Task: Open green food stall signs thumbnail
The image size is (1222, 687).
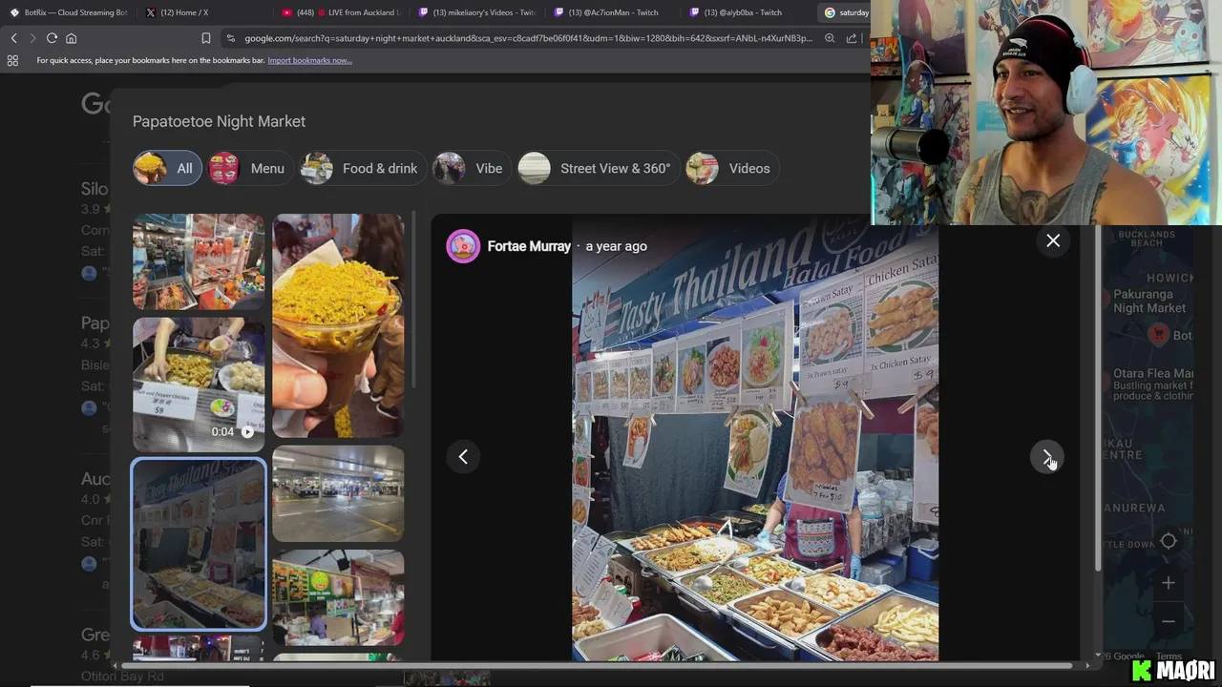Action: coord(338,597)
